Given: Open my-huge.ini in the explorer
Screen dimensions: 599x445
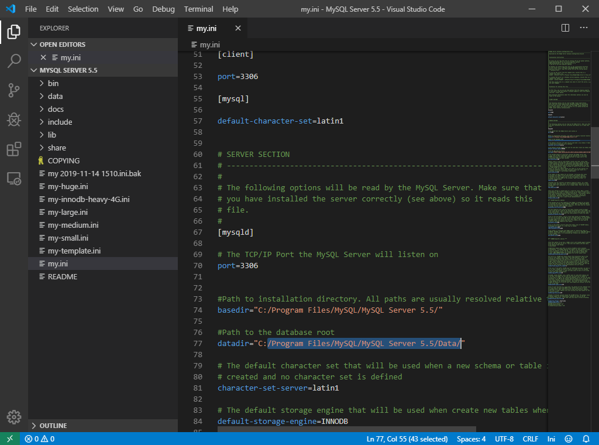Looking at the screenshot, I should coord(68,186).
